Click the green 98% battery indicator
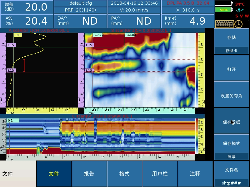 point(223,10)
